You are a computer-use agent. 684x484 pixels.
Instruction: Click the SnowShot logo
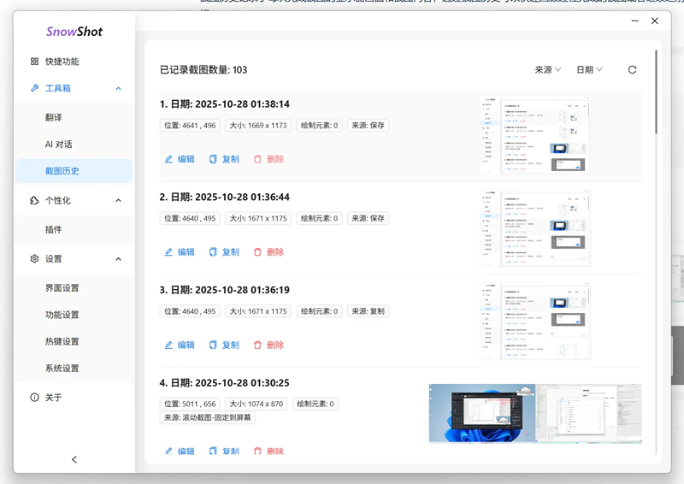pos(74,32)
